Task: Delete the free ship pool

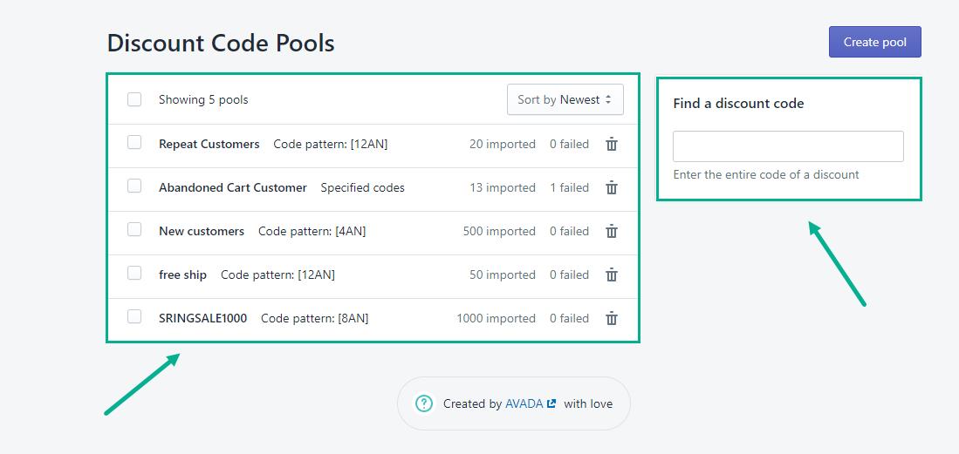Action: pos(612,275)
